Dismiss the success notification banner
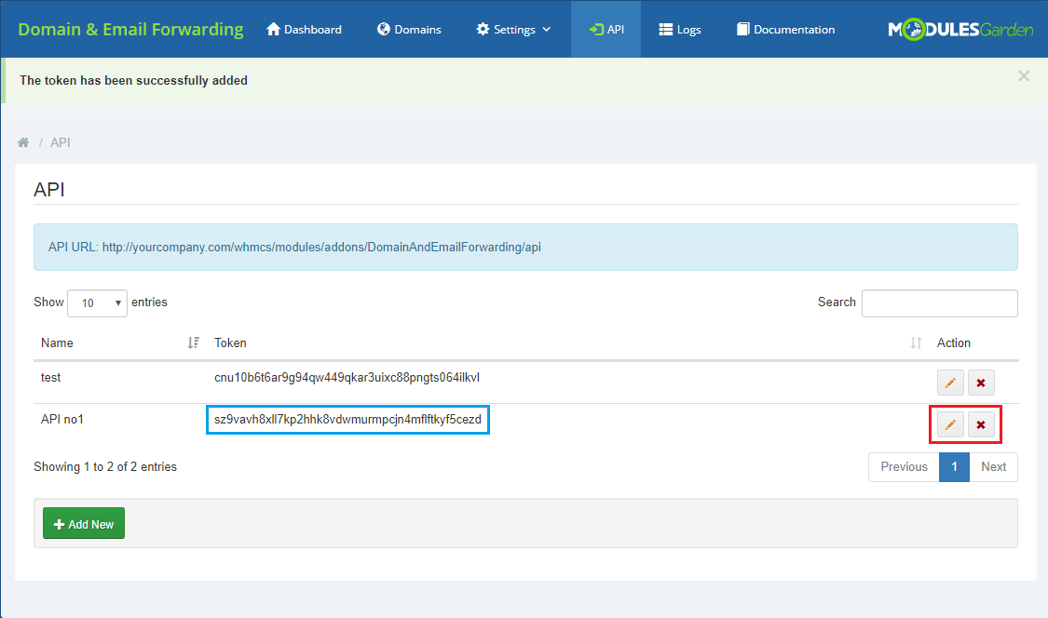The height and width of the screenshot is (618, 1048). click(x=1023, y=76)
